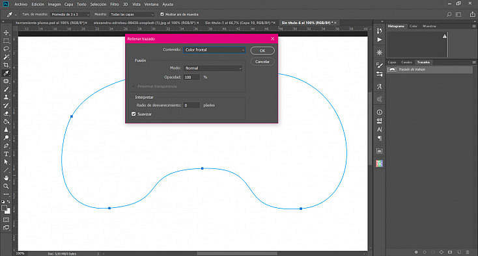Click OK in Rellenar trazado dialog
This screenshot has width=478, height=256.
[262, 51]
